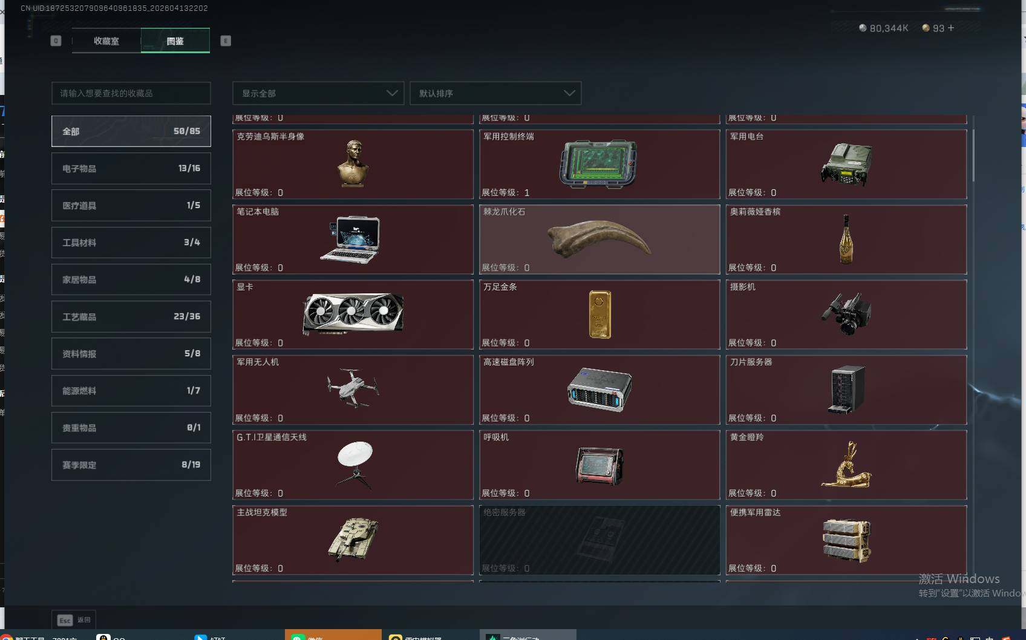The image size is (1026, 640).
Task: Click the + button to purchase gold coins
Action: pos(950,28)
